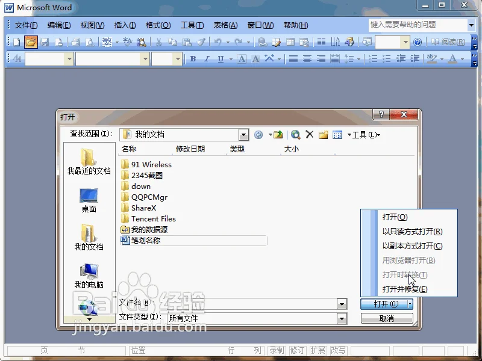Click Search the Web icon in dialog

pyautogui.click(x=295, y=135)
